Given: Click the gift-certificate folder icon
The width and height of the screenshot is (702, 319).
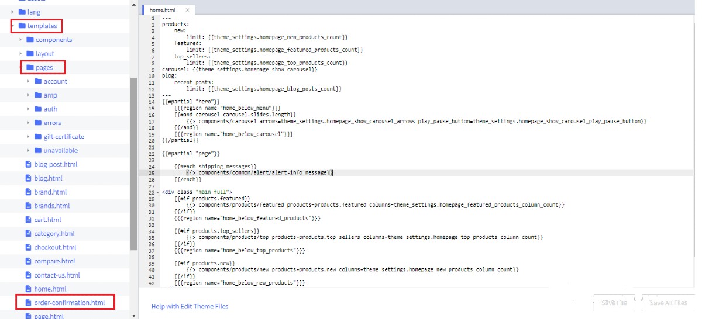Looking at the screenshot, I should [x=38, y=137].
